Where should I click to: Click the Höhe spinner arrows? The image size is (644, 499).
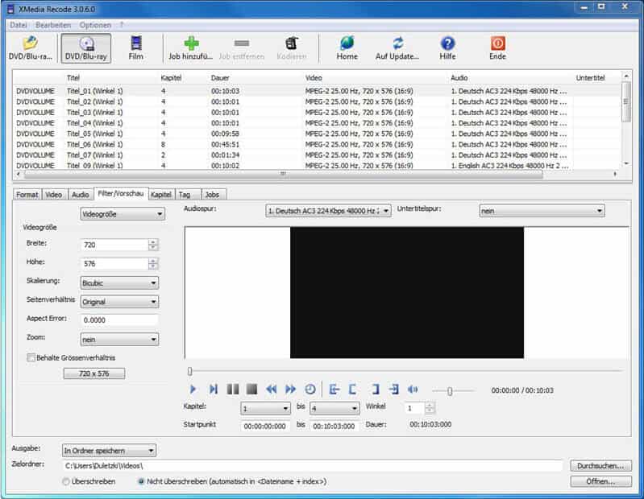[153, 264]
